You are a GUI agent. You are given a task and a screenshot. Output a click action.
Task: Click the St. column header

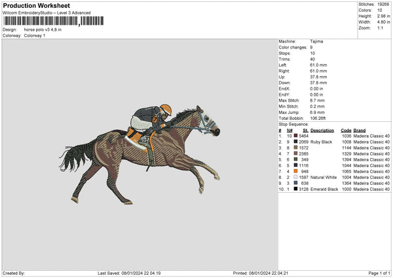[305, 130]
